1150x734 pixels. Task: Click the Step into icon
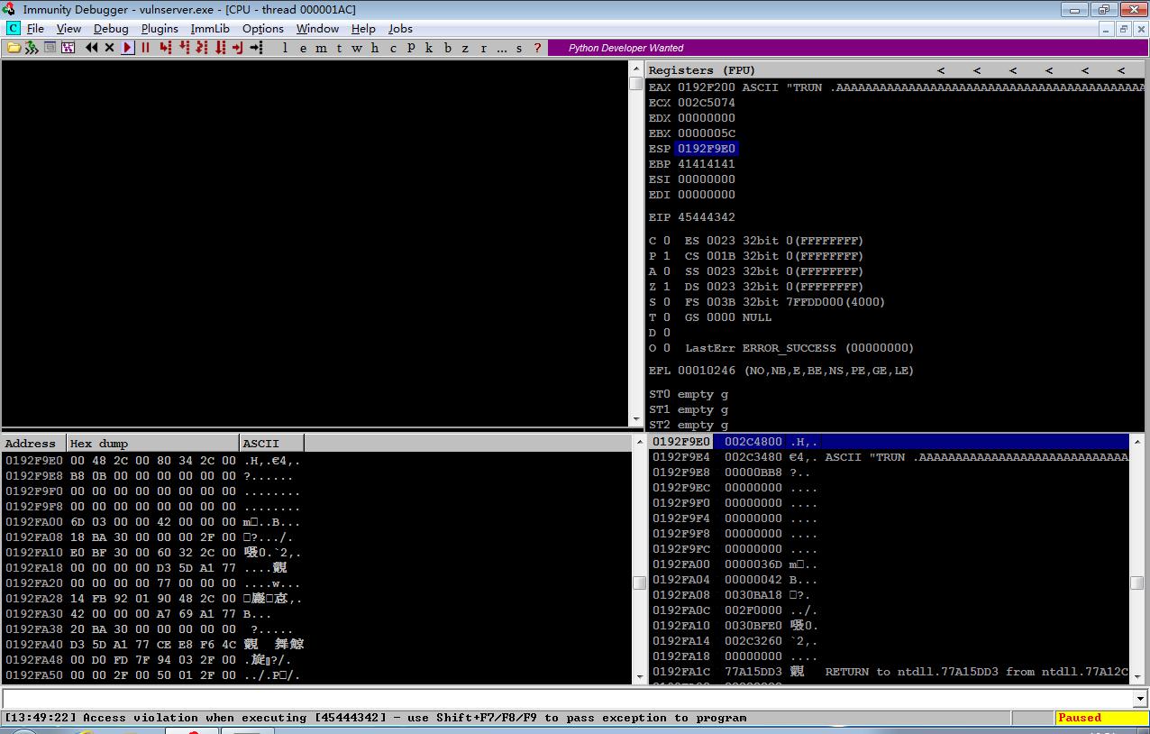click(x=166, y=48)
